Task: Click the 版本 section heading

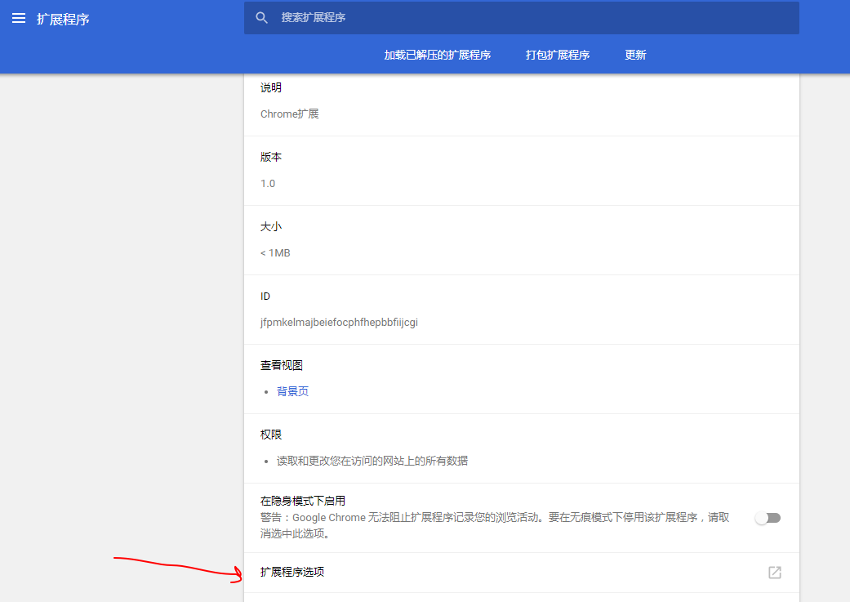Action: pyautogui.click(x=271, y=158)
